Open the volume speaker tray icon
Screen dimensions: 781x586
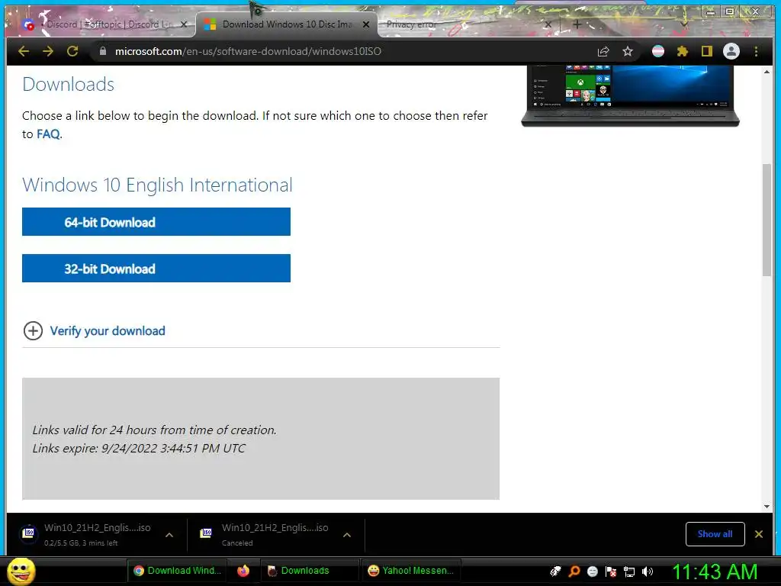click(x=647, y=571)
